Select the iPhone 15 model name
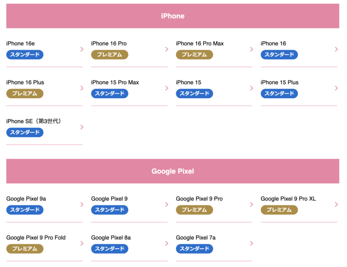This screenshot has width=347, height=267. tap(188, 82)
